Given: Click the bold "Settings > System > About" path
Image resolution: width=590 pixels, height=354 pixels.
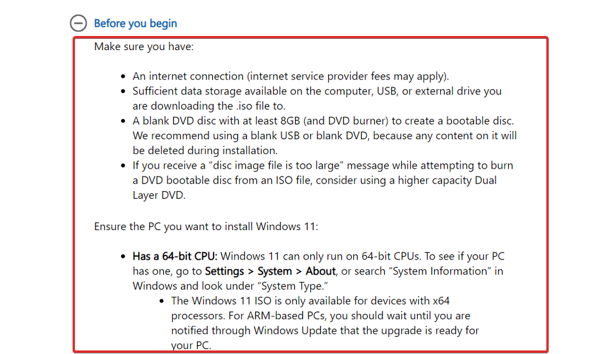Looking at the screenshot, I should point(270,271).
